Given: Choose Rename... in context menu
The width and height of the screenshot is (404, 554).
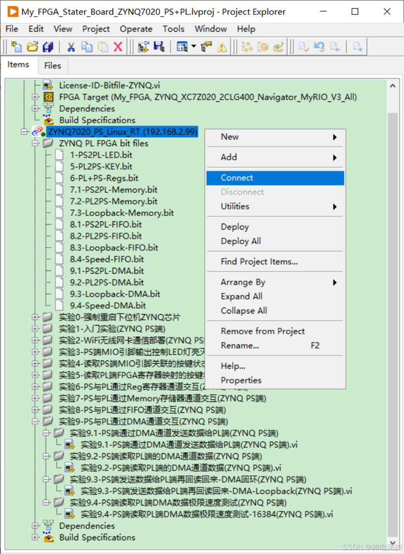Looking at the screenshot, I should coord(276,345).
